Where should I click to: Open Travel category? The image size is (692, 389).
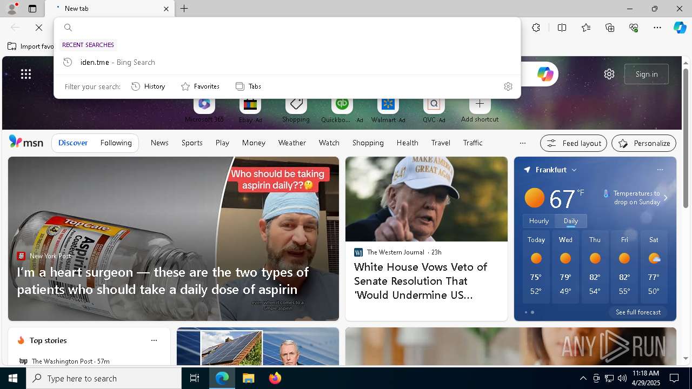click(441, 143)
